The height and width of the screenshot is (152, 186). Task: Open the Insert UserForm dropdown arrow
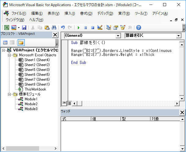(19, 28)
